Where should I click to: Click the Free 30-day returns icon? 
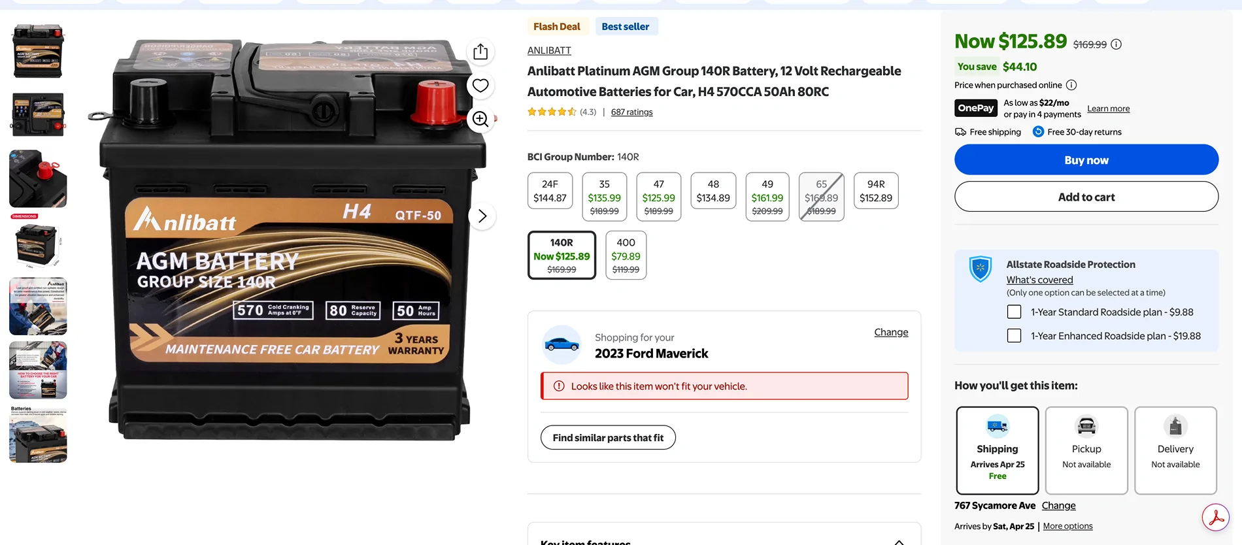point(1038,131)
